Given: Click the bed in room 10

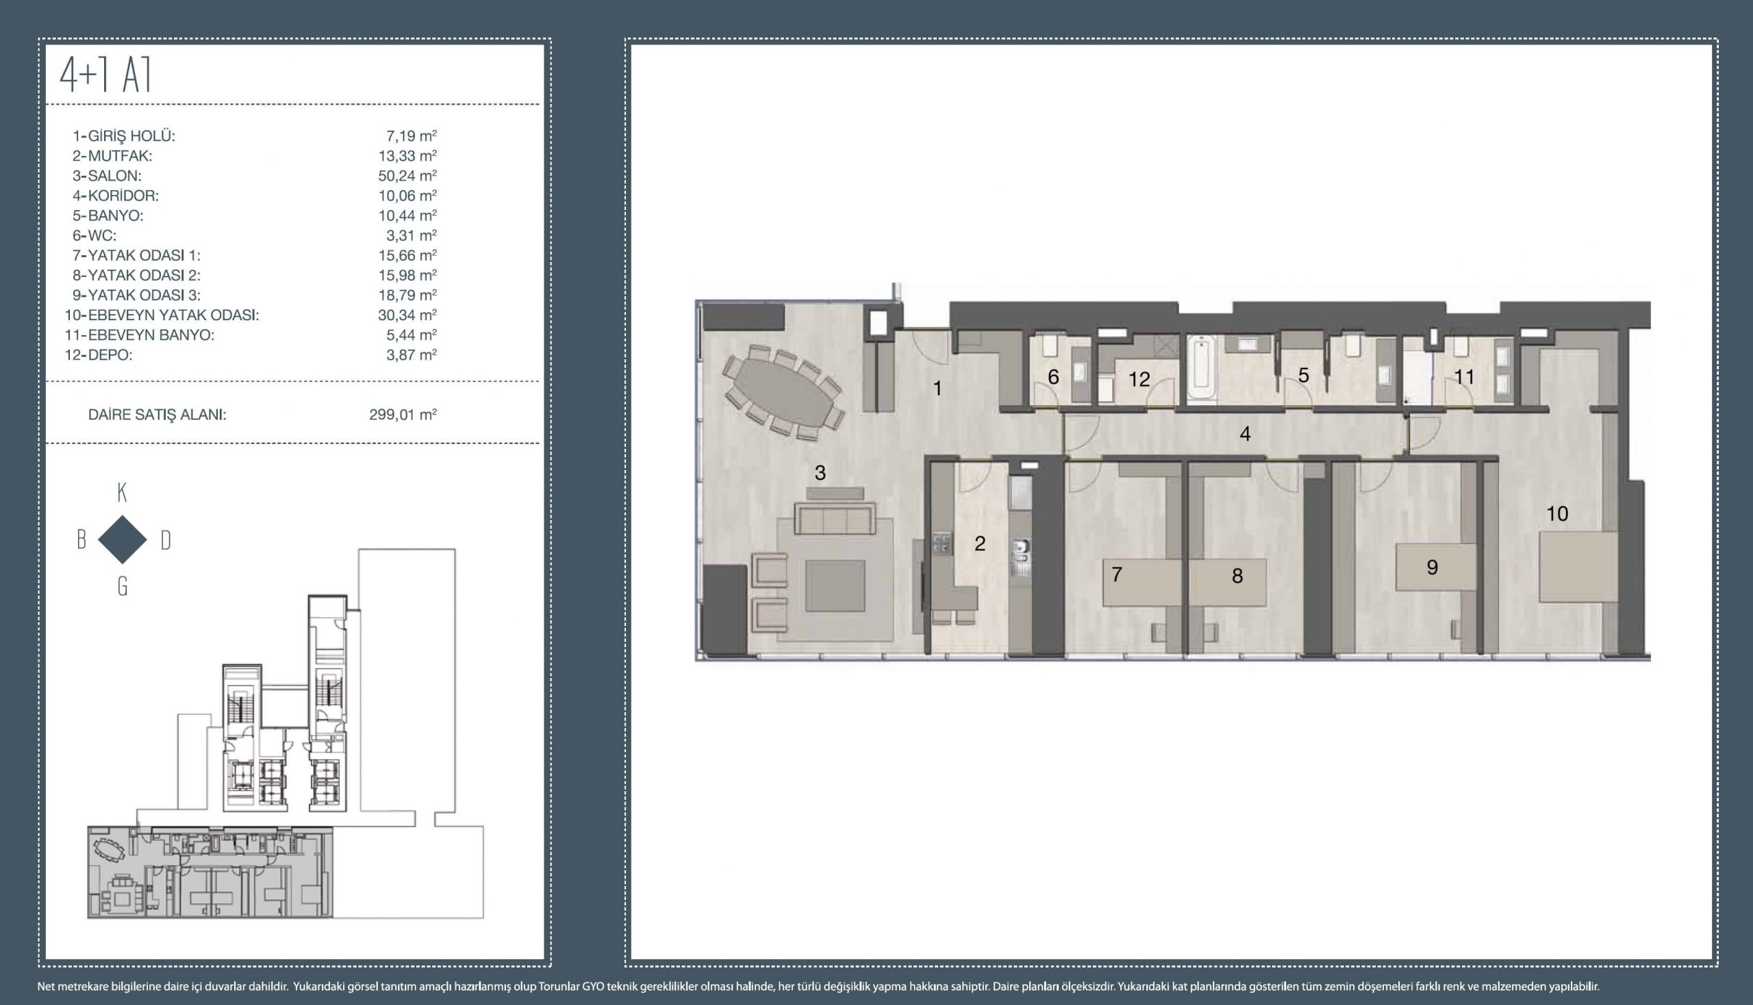Looking at the screenshot, I should (x=1578, y=566).
